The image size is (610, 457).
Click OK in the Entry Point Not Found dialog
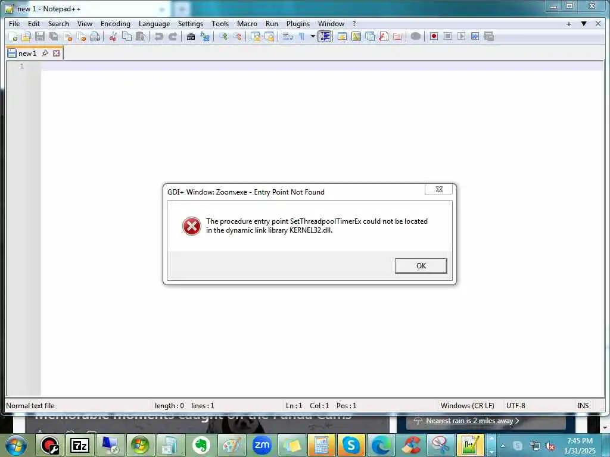pyautogui.click(x=421, y=266)
